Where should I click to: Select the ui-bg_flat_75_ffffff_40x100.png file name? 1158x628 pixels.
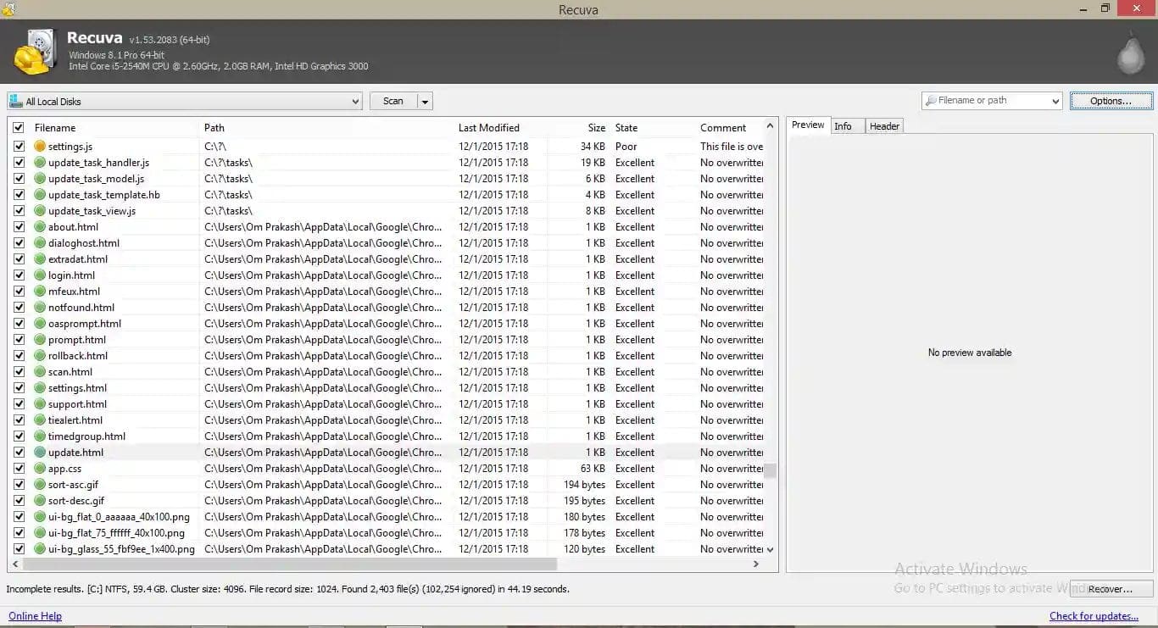pos(116,533)
